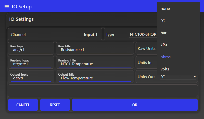
Task: Choose highlighted 'ohms' option
Action: (x=178, y=57)
